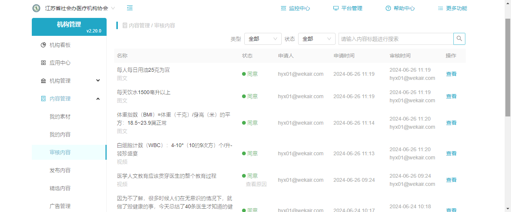Click the magnifier search button
Viewport: 511px width, 212px height.
tap(459, 39)
